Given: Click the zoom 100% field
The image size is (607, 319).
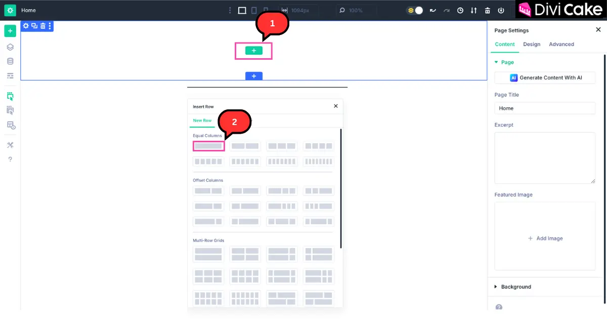Looking at the screenshot, I should [357, 10].
